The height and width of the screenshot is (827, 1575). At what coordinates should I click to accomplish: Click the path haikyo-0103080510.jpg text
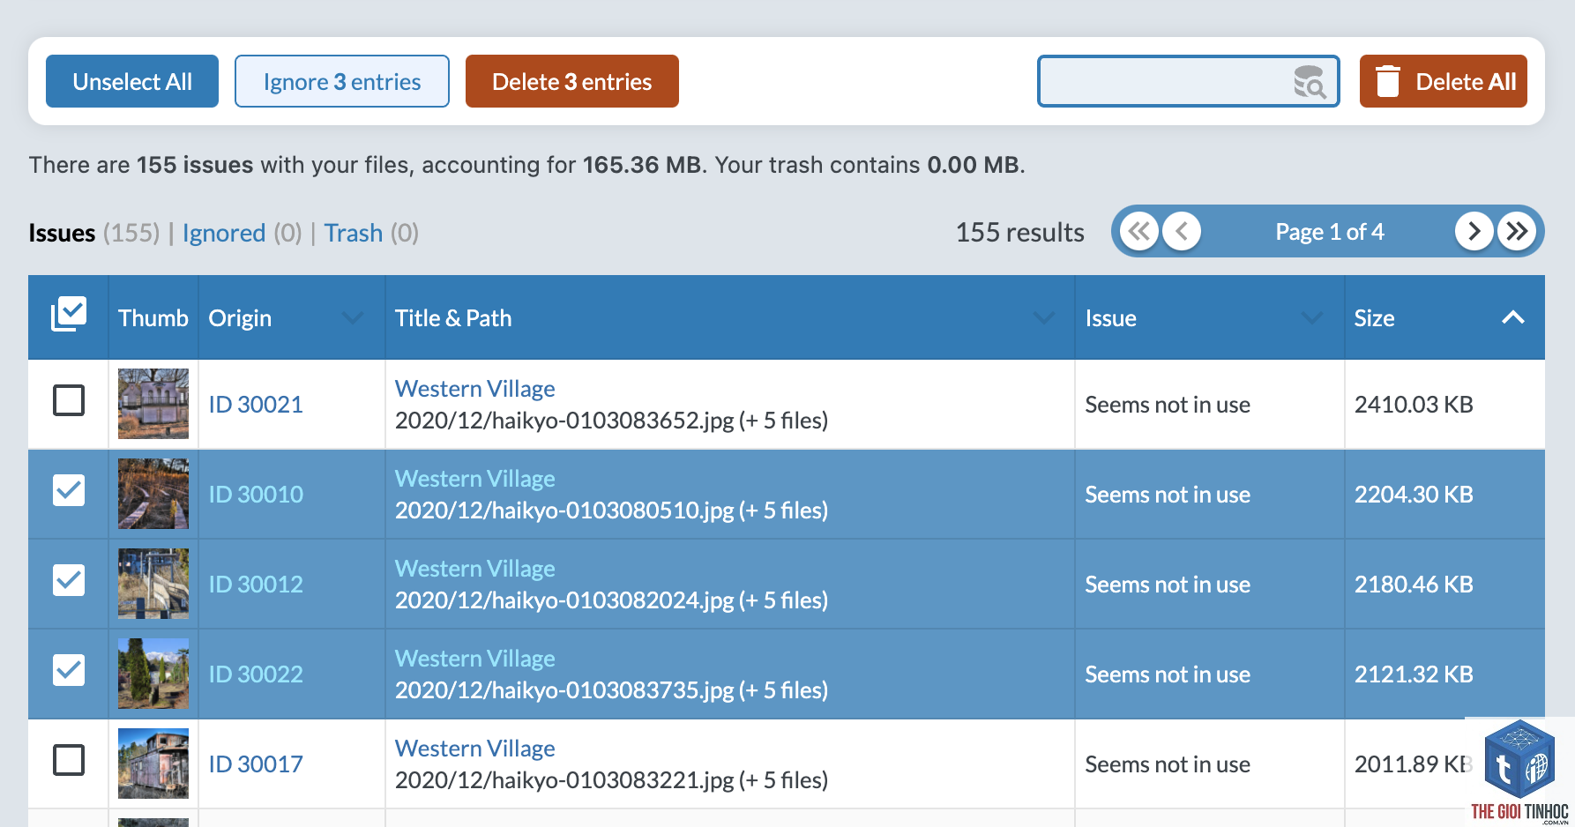[x=612, y=510]
